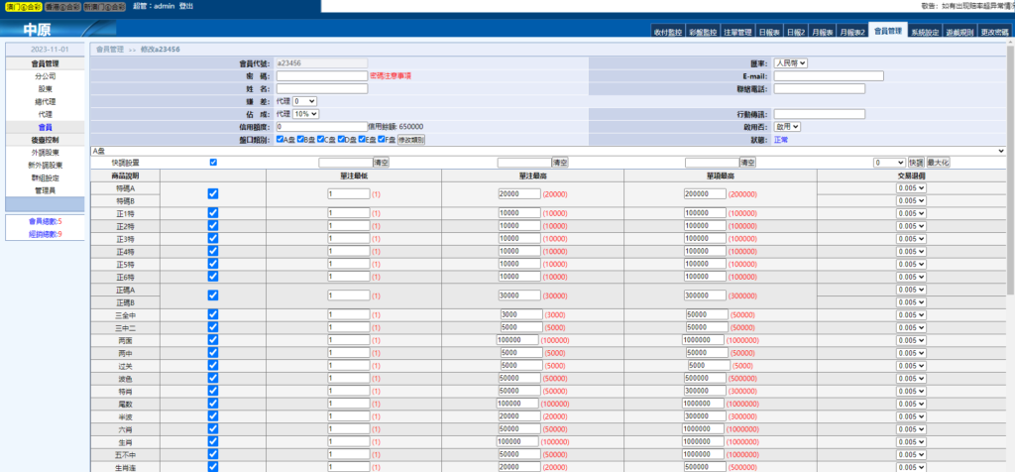Open the 啟用否 dropdown
The height and width of the screenshot is (472, 1015).
pyautogui.click(x=788, y=127)
